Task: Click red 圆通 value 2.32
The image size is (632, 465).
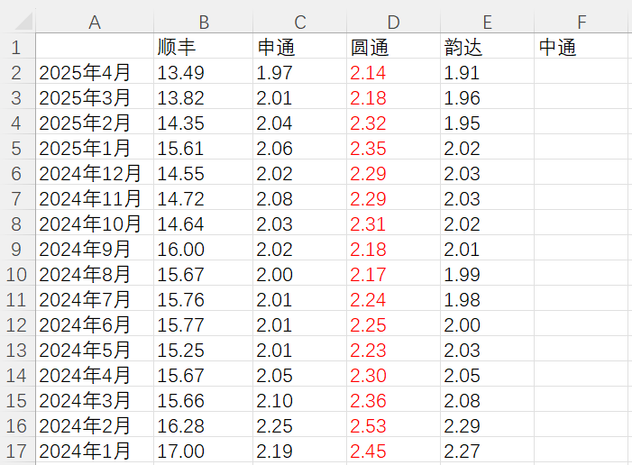Action: coord(394,123)
